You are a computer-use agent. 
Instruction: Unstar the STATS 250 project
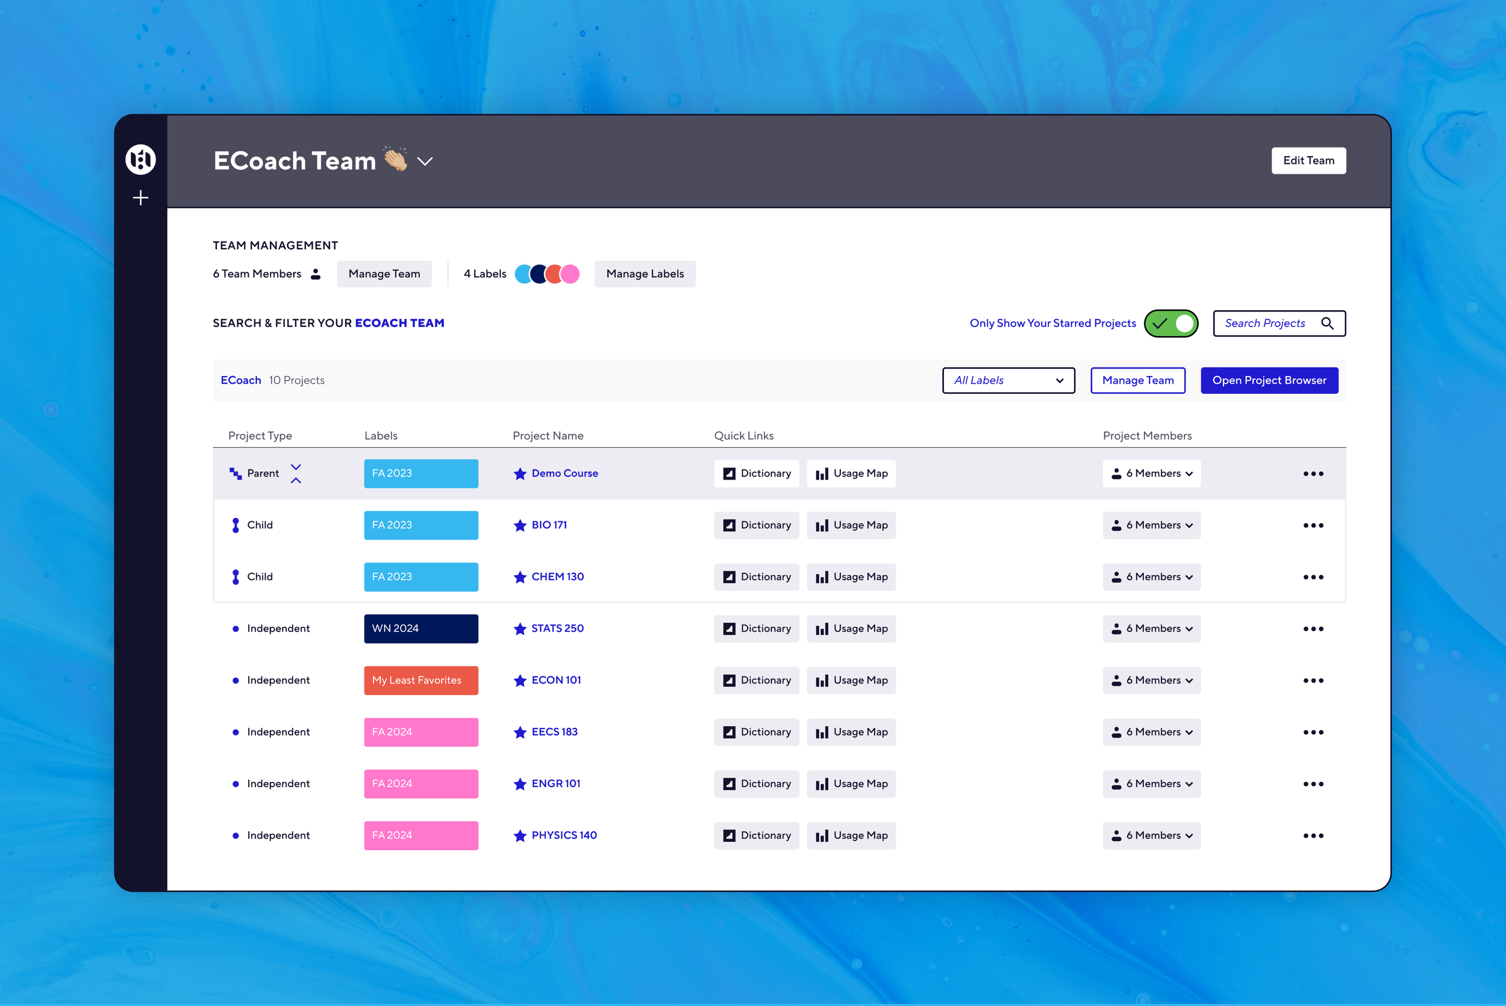tap(519, 629)
